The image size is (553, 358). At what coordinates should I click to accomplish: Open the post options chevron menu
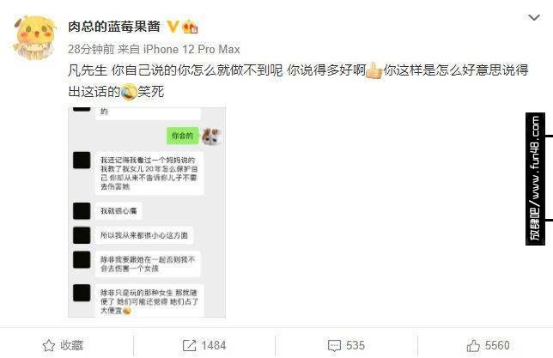(x=534, y=17)
